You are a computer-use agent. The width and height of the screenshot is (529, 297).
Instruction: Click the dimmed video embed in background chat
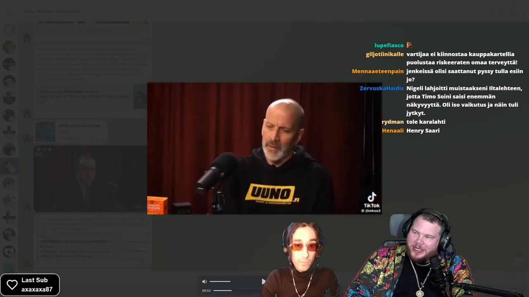pos(90,179)
